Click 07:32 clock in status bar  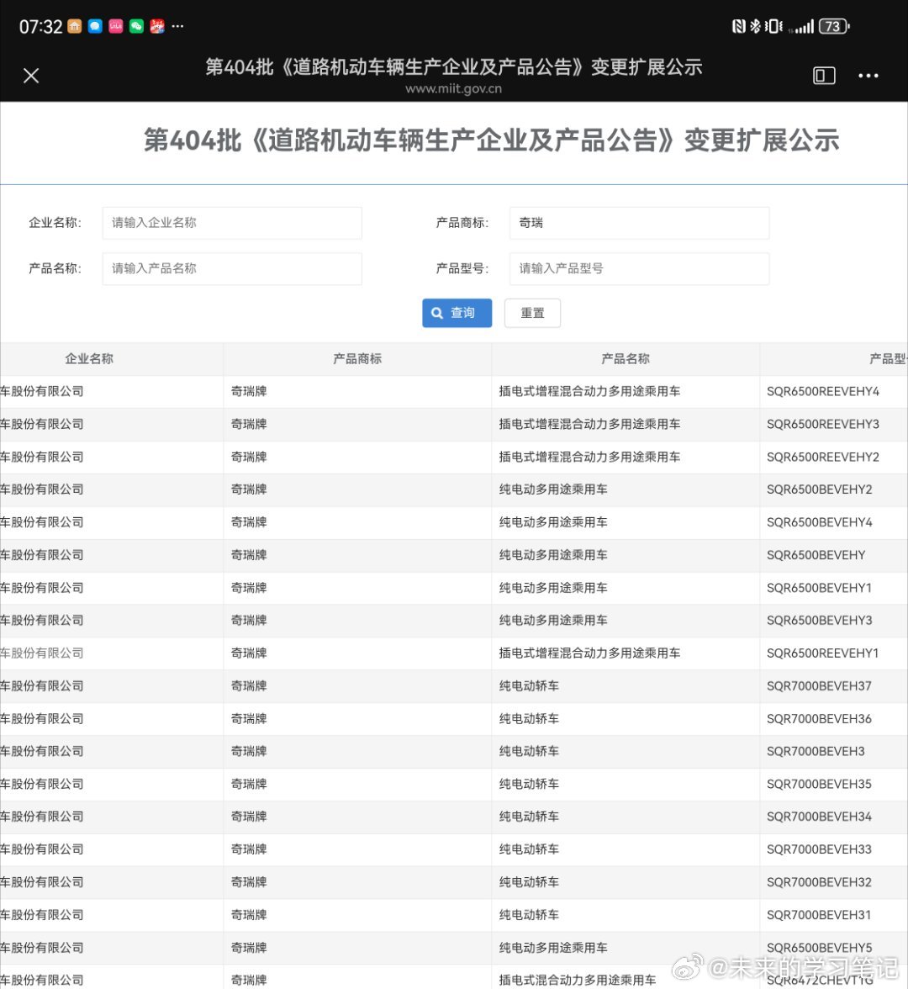(x=40, y=27)
